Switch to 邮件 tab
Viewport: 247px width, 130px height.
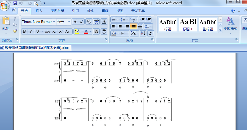click(x=90, y=11)
